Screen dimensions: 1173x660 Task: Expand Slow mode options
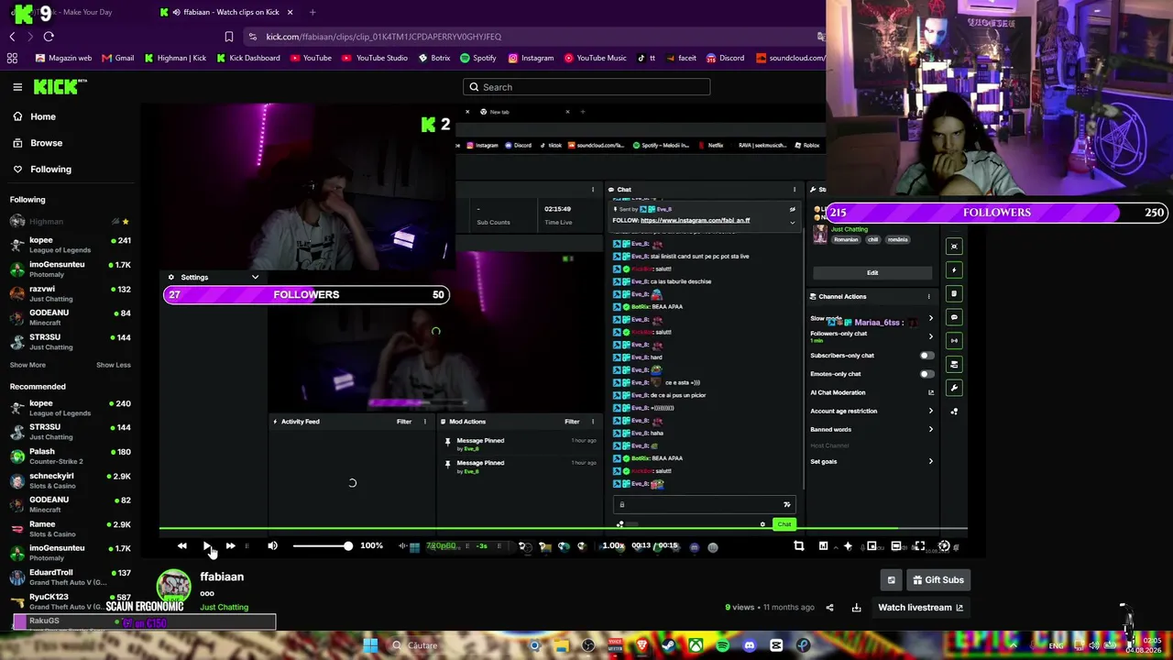click(931, 318)
